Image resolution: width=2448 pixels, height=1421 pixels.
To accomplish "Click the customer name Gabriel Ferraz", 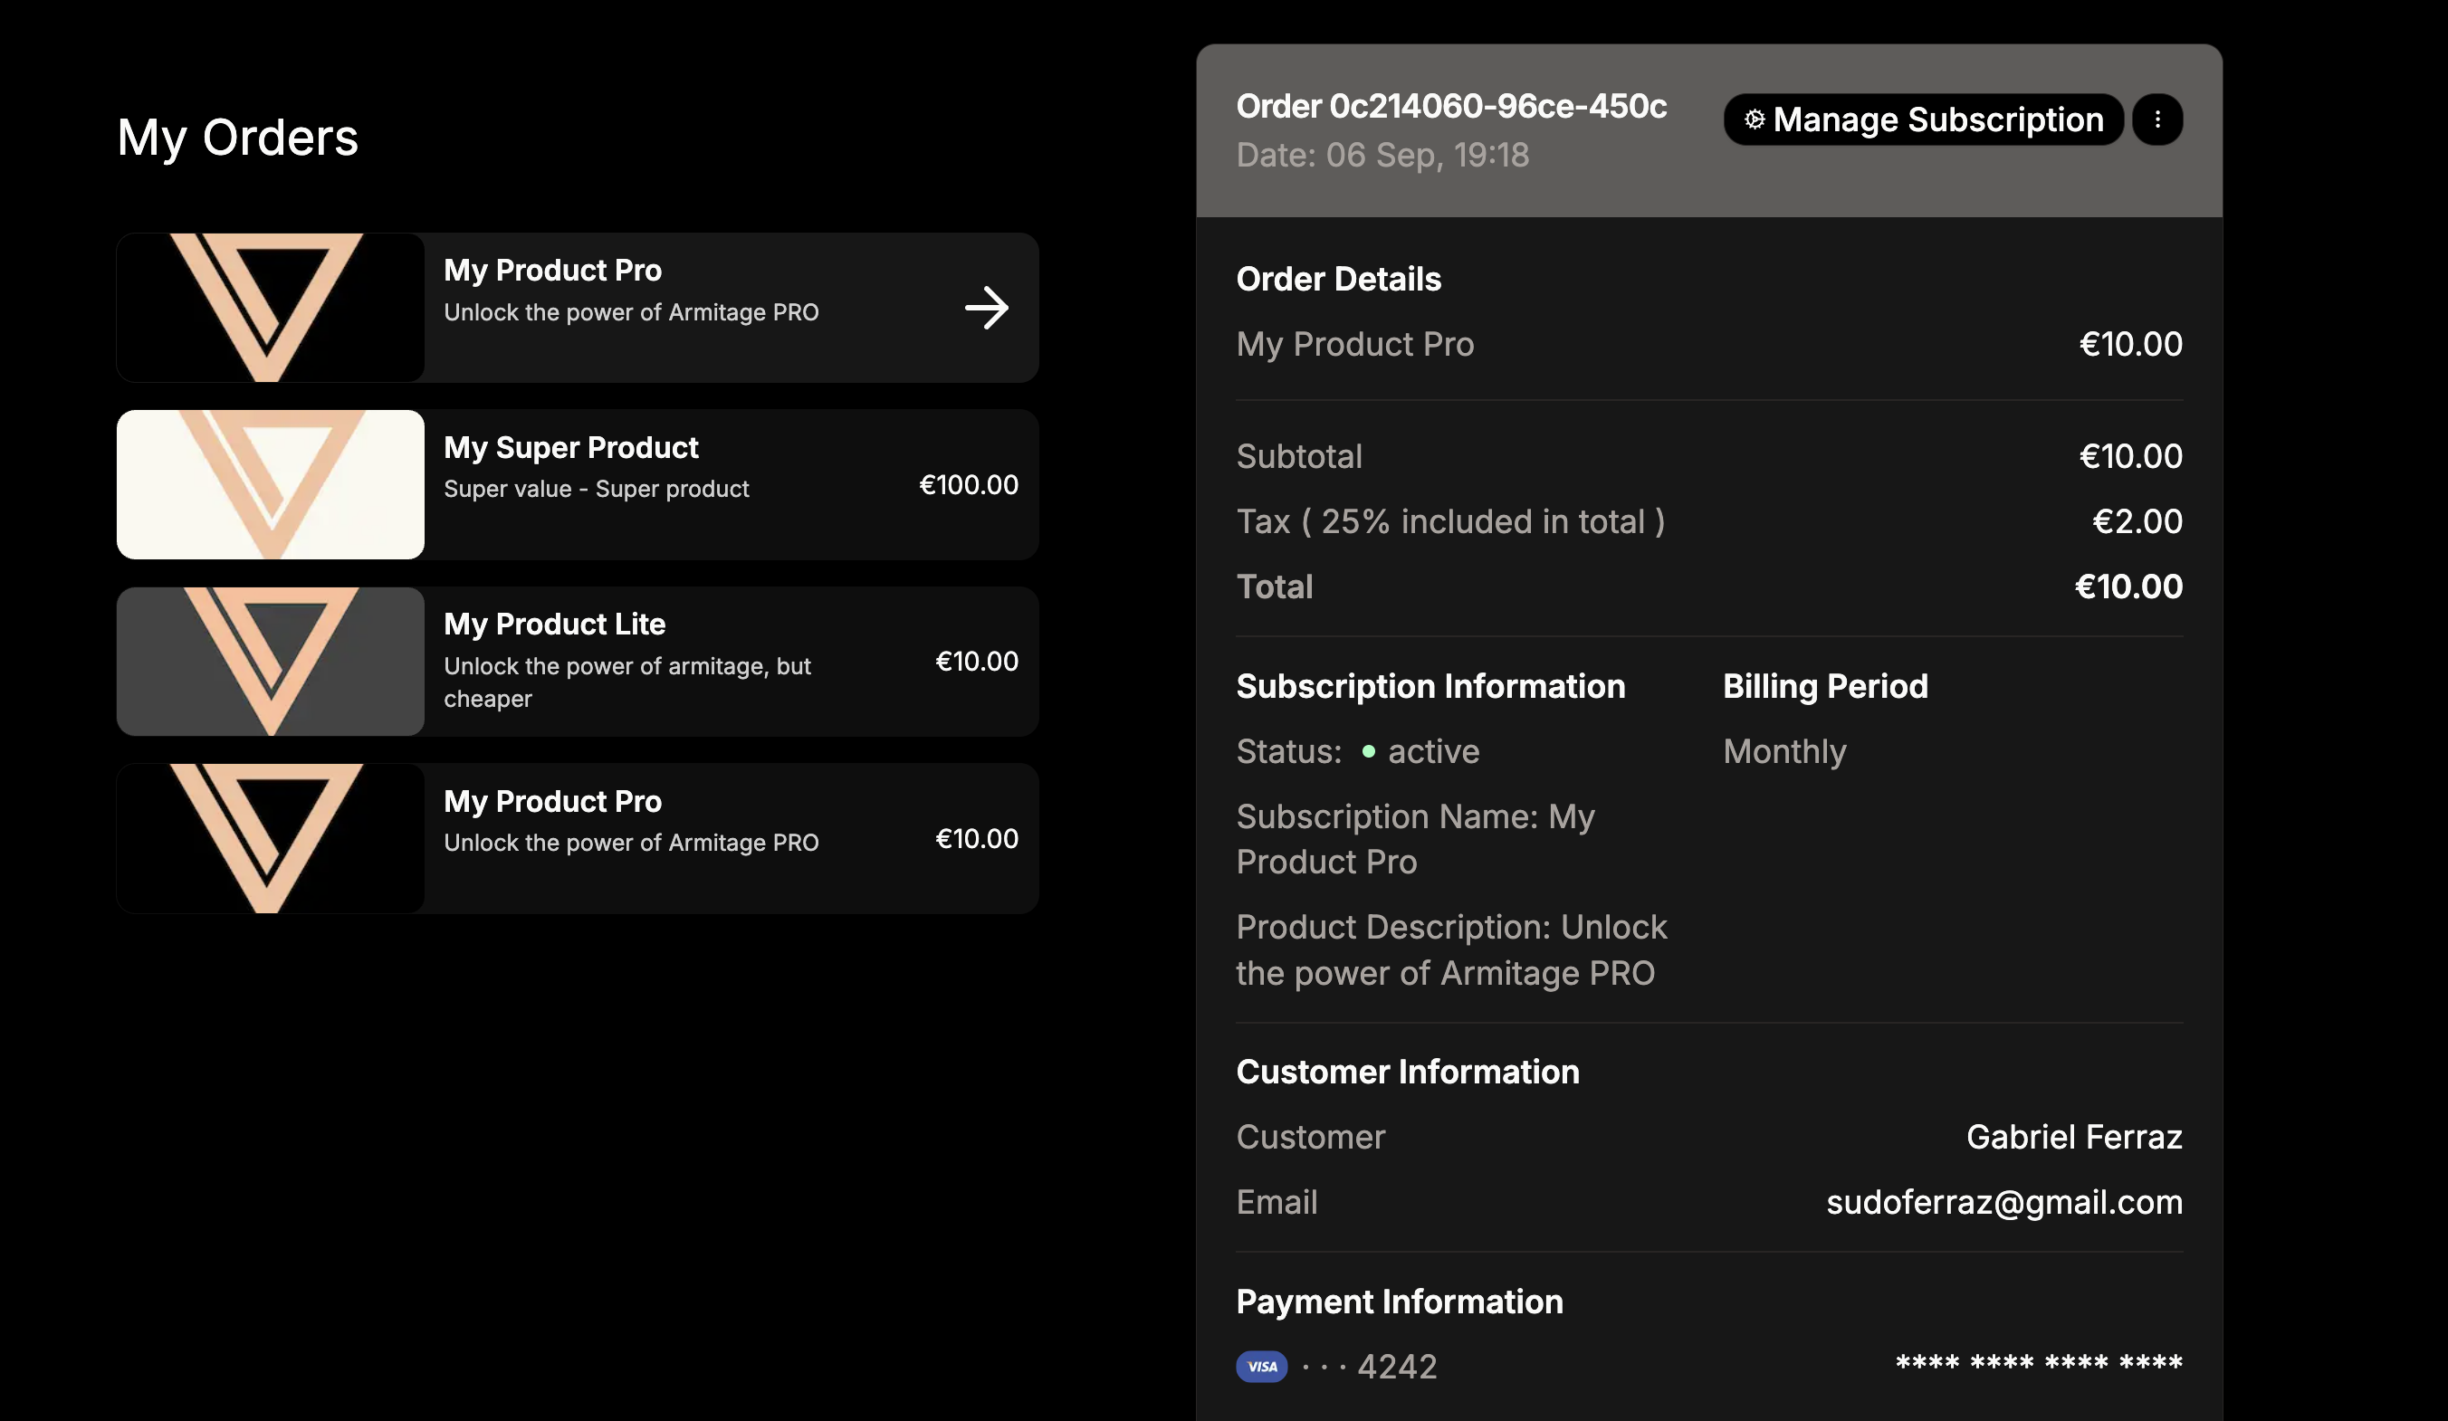I will [2074, 1138].
